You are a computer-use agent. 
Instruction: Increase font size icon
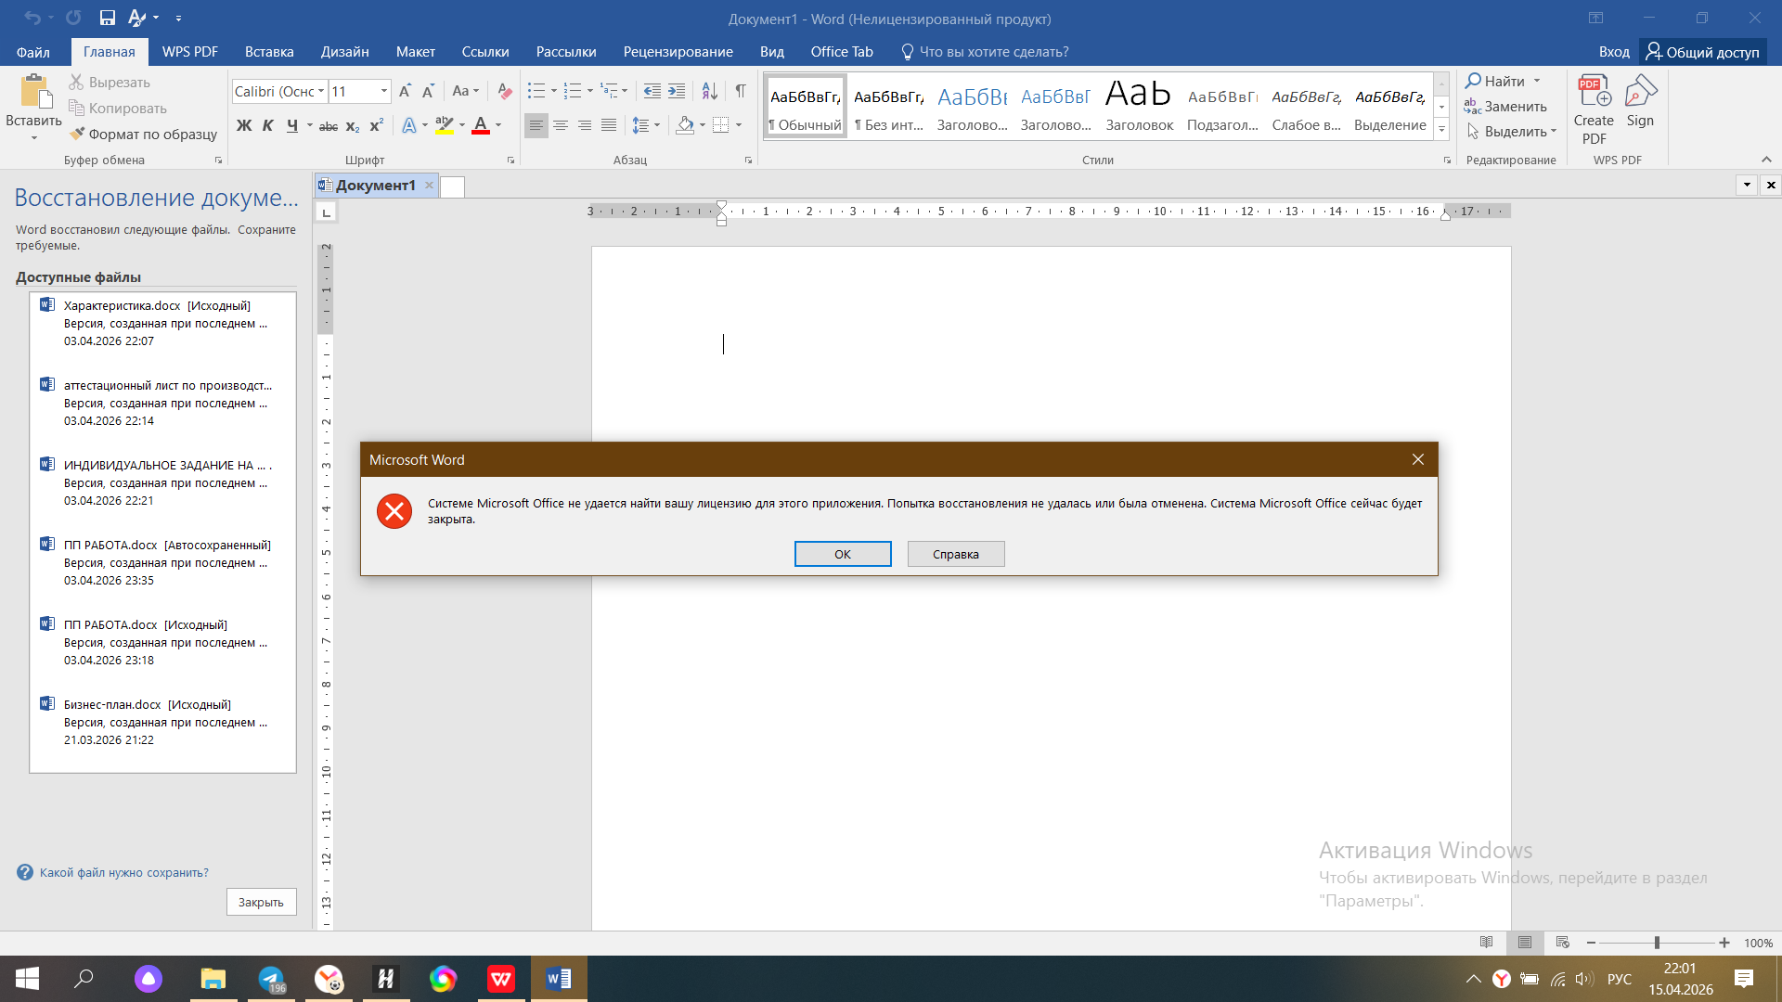[405, 91]
